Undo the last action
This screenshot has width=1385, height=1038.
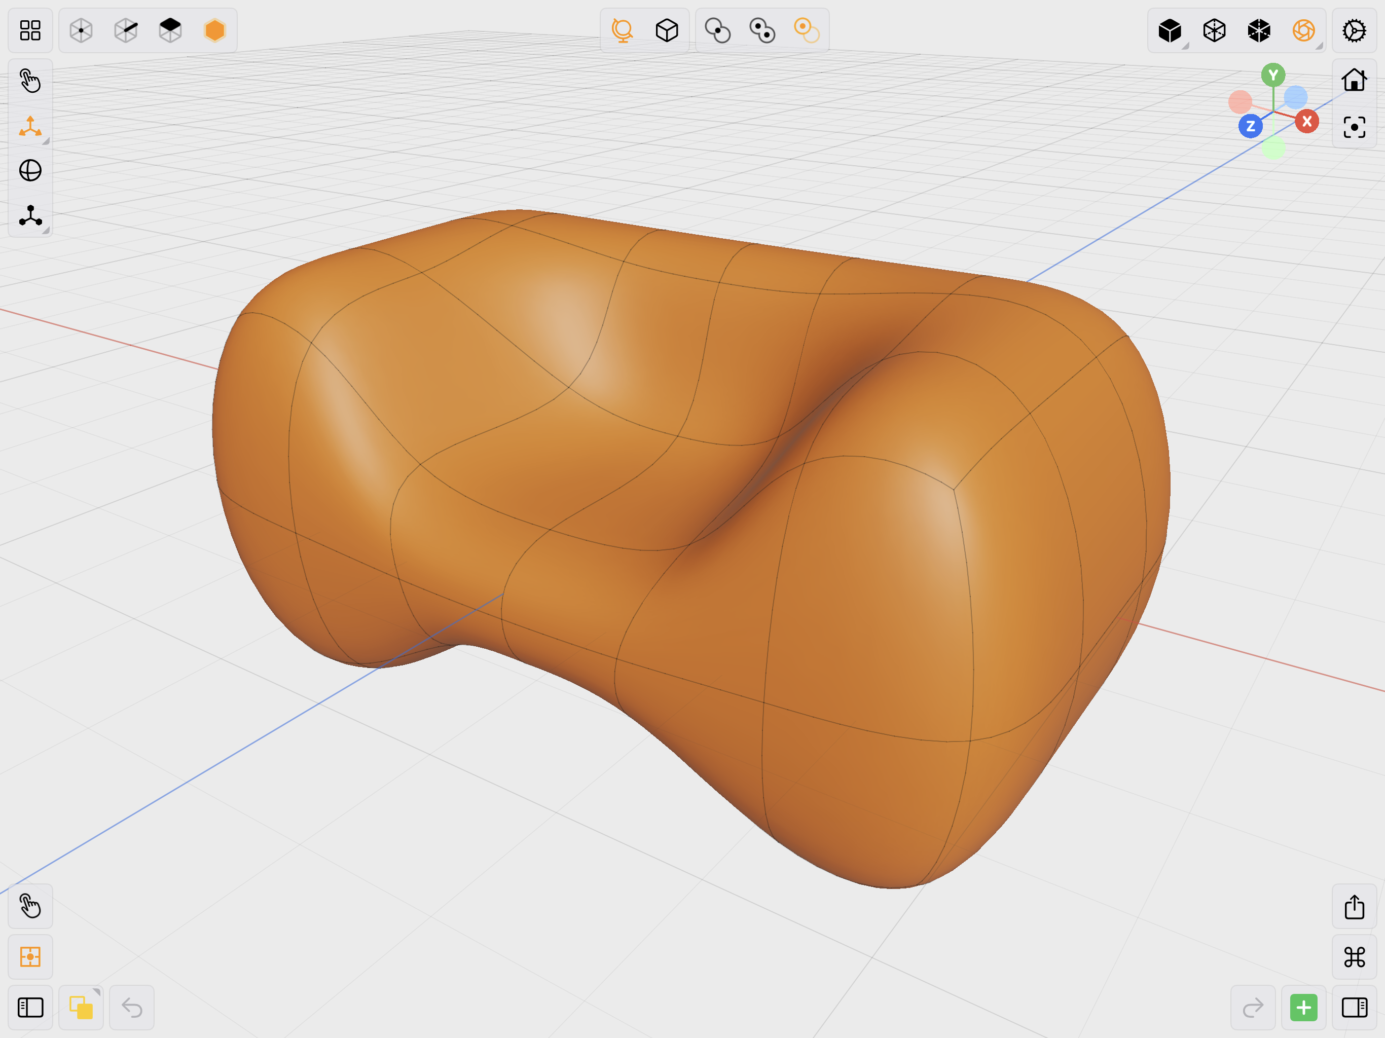click(131, 1007)
